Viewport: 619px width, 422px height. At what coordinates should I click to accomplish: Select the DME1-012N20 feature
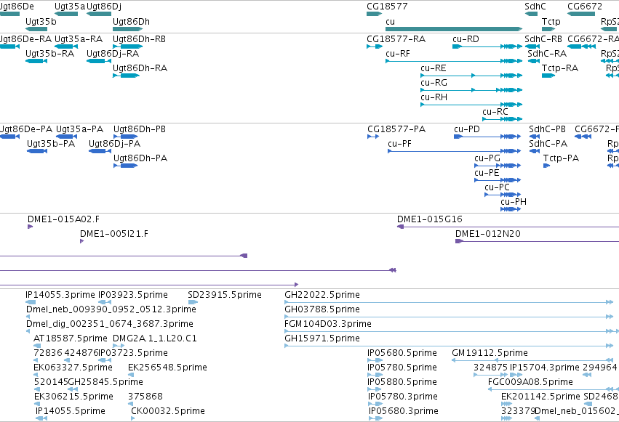pyautogui.click(x=537, y=241)
